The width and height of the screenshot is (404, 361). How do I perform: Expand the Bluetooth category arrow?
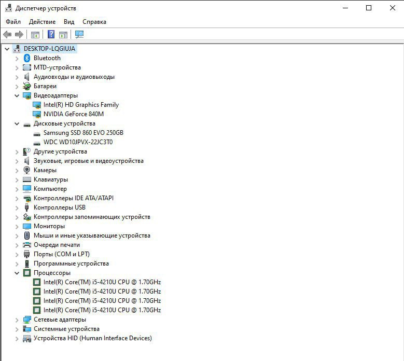click(x=17, y=59)
